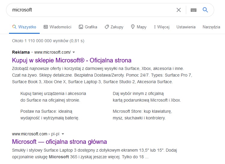Click the three-dot icon beside Więcej
This screenshot has height=164, width=225.
point(155,27)
